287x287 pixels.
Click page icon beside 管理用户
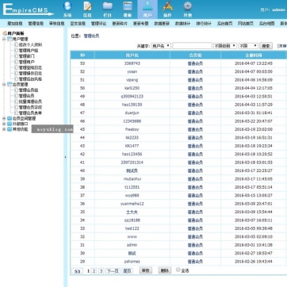click(x=16, y=62)
